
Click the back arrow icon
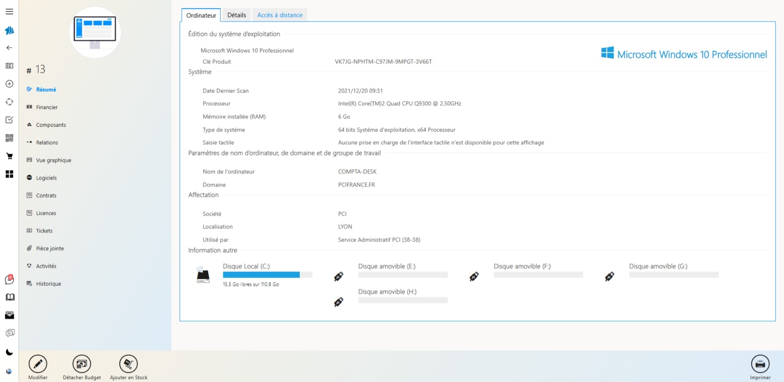9,48
